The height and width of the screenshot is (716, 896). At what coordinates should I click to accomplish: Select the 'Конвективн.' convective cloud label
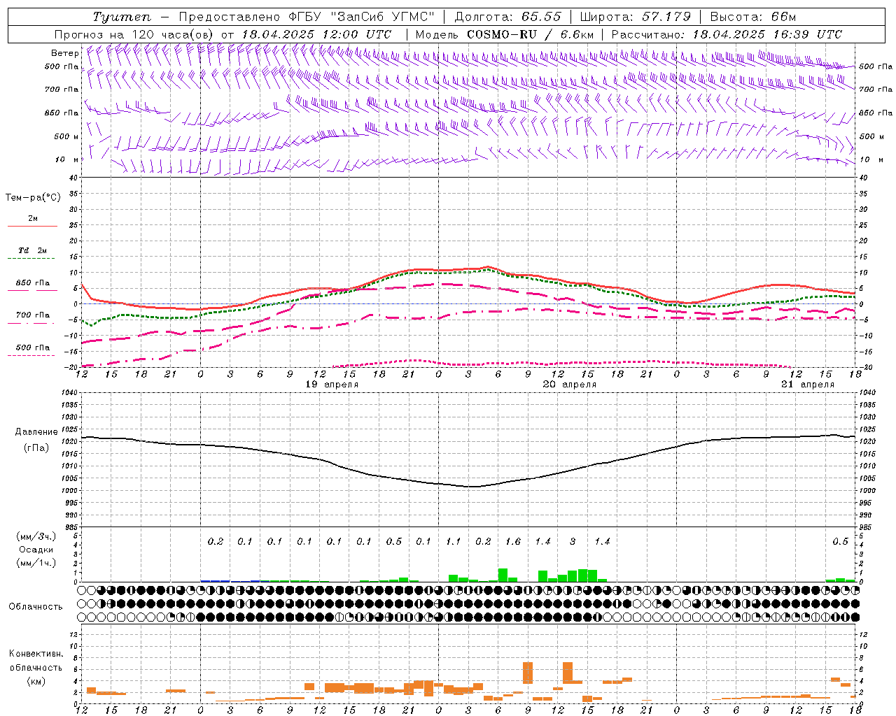point(36,654)
